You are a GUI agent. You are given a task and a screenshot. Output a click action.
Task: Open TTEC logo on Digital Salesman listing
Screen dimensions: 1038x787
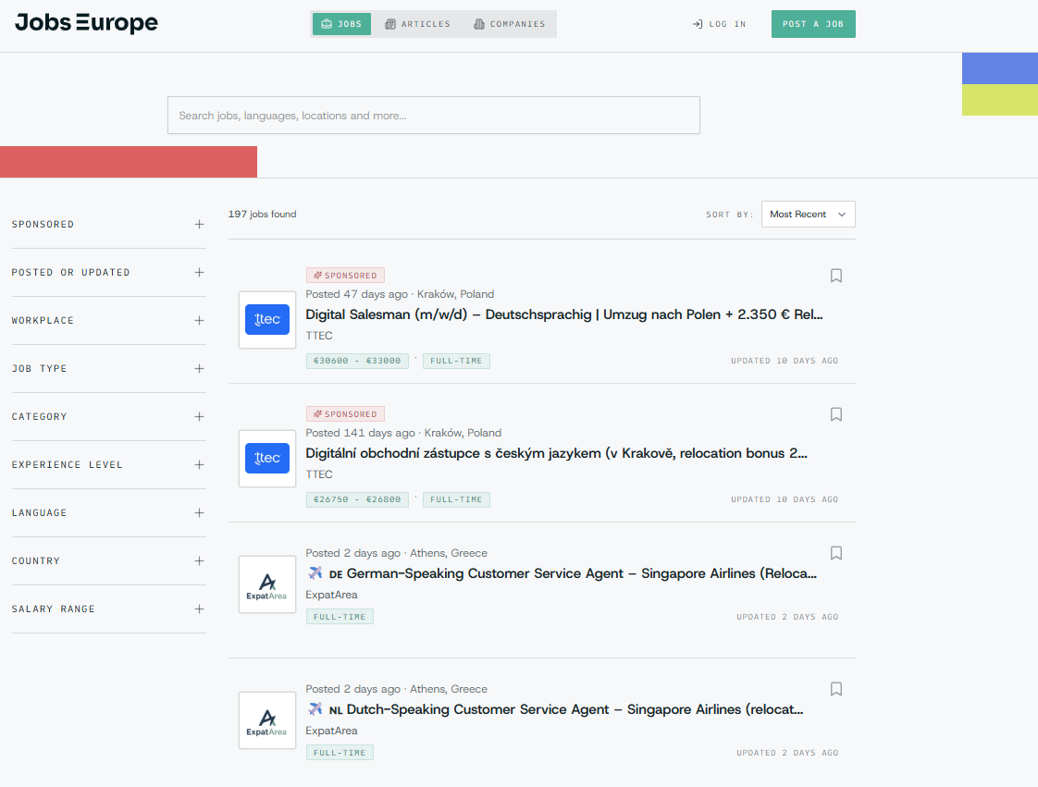(x=267, y=320)
